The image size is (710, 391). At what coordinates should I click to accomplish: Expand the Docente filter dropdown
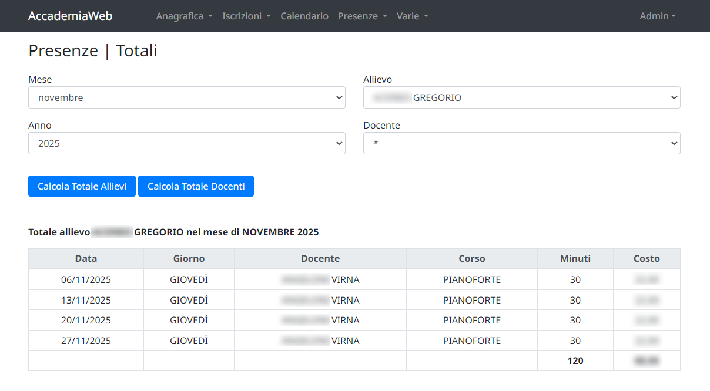click(x=521, y=143)
